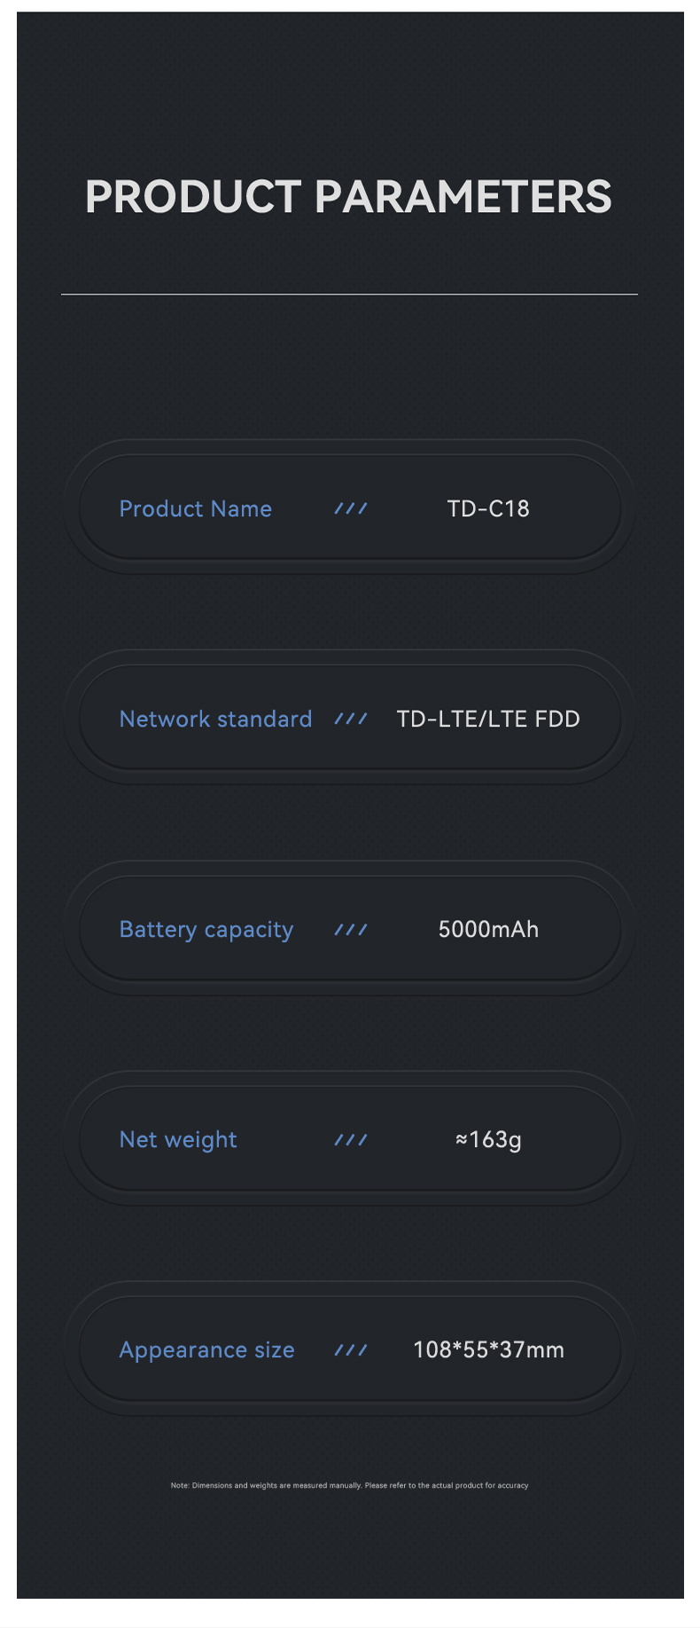Click the slash marks beside Battery capacity
The width and height of the screenshot is (700, 1628).
point(351,930)
